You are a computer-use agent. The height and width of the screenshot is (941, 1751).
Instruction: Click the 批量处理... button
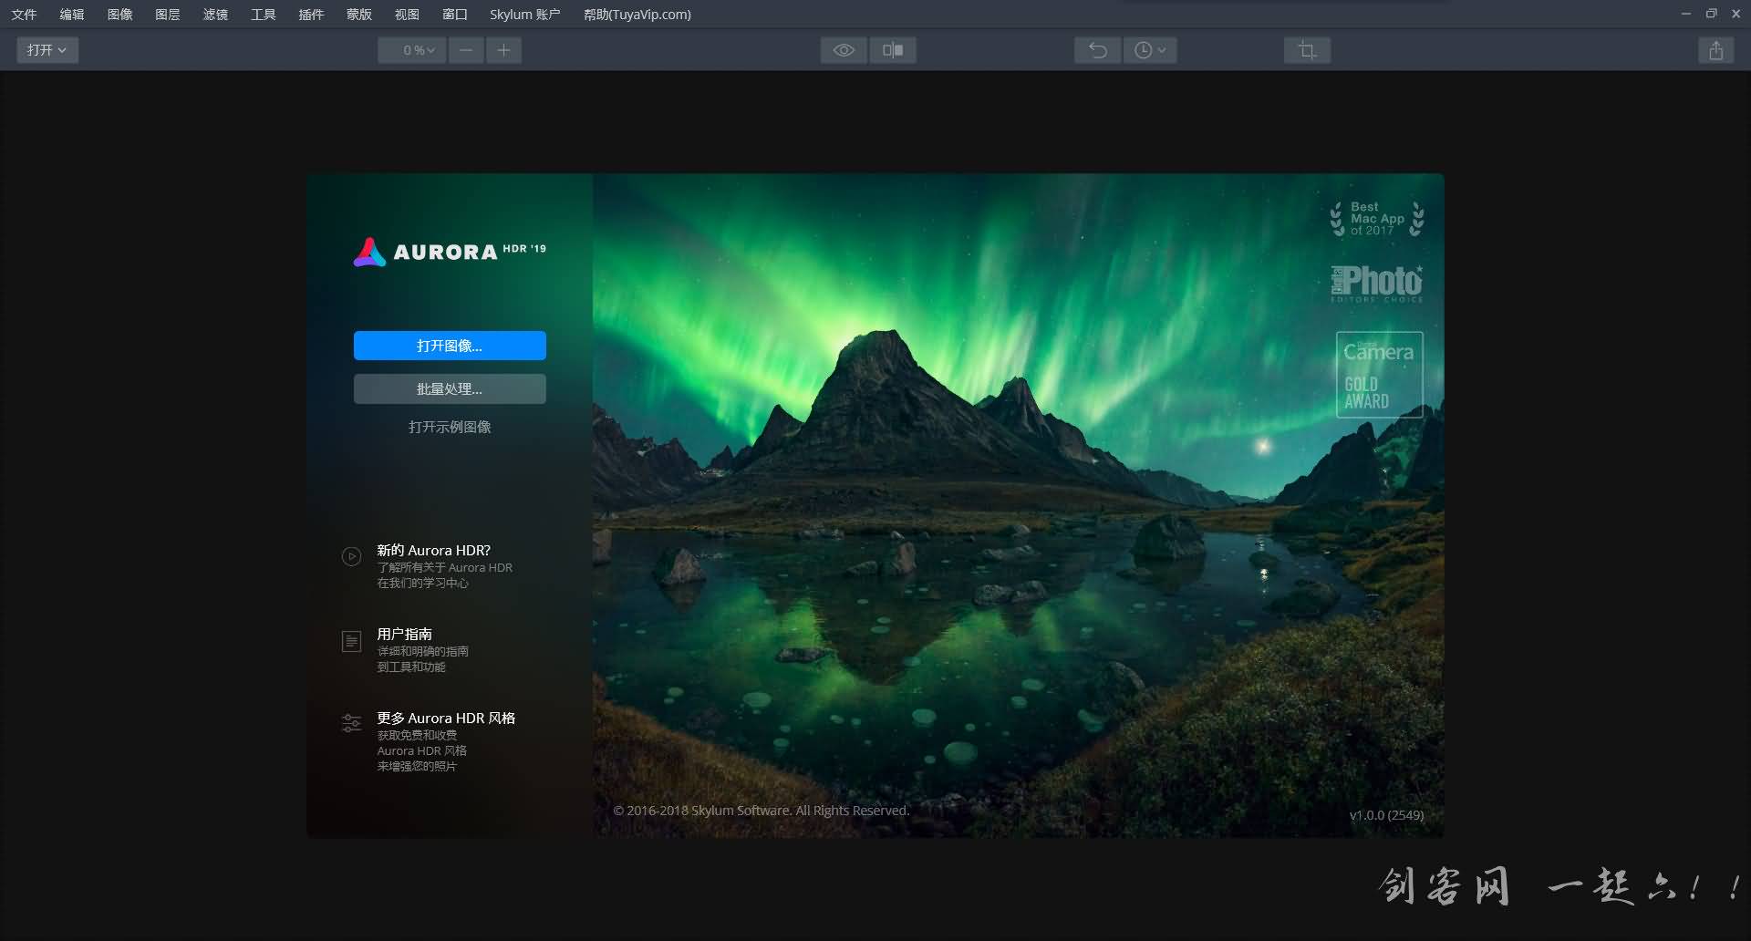click(450, 388)
